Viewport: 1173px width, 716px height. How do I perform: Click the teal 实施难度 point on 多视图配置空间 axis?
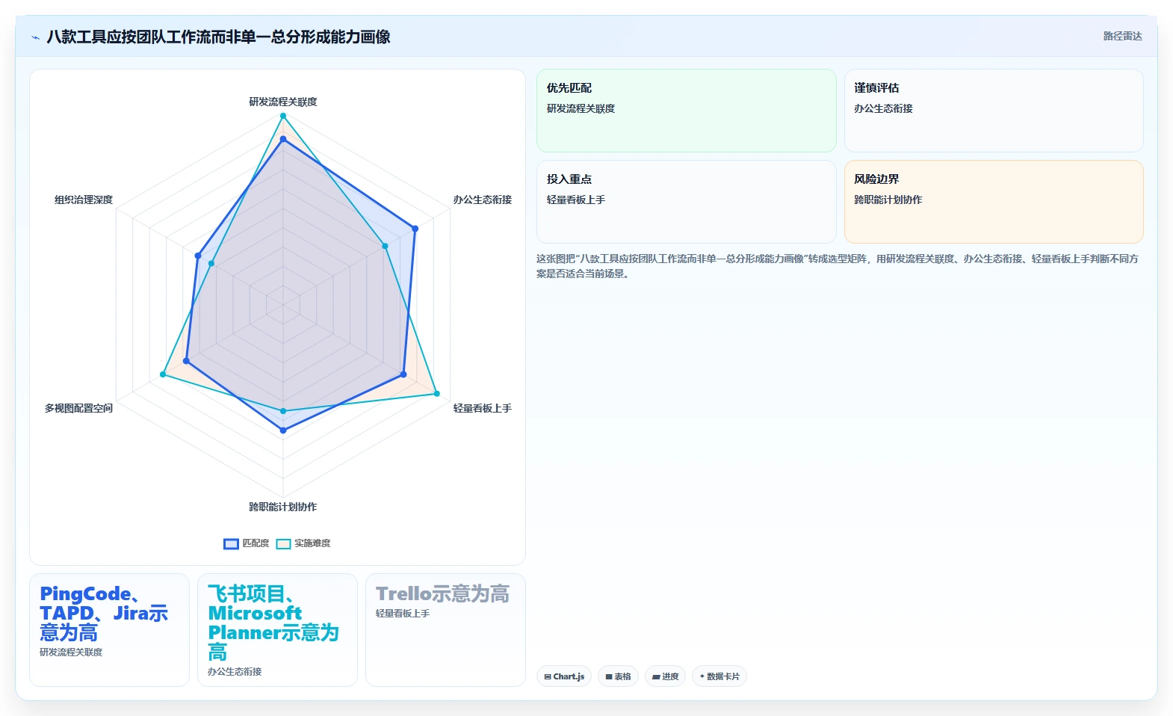click(x=163, y=374)
